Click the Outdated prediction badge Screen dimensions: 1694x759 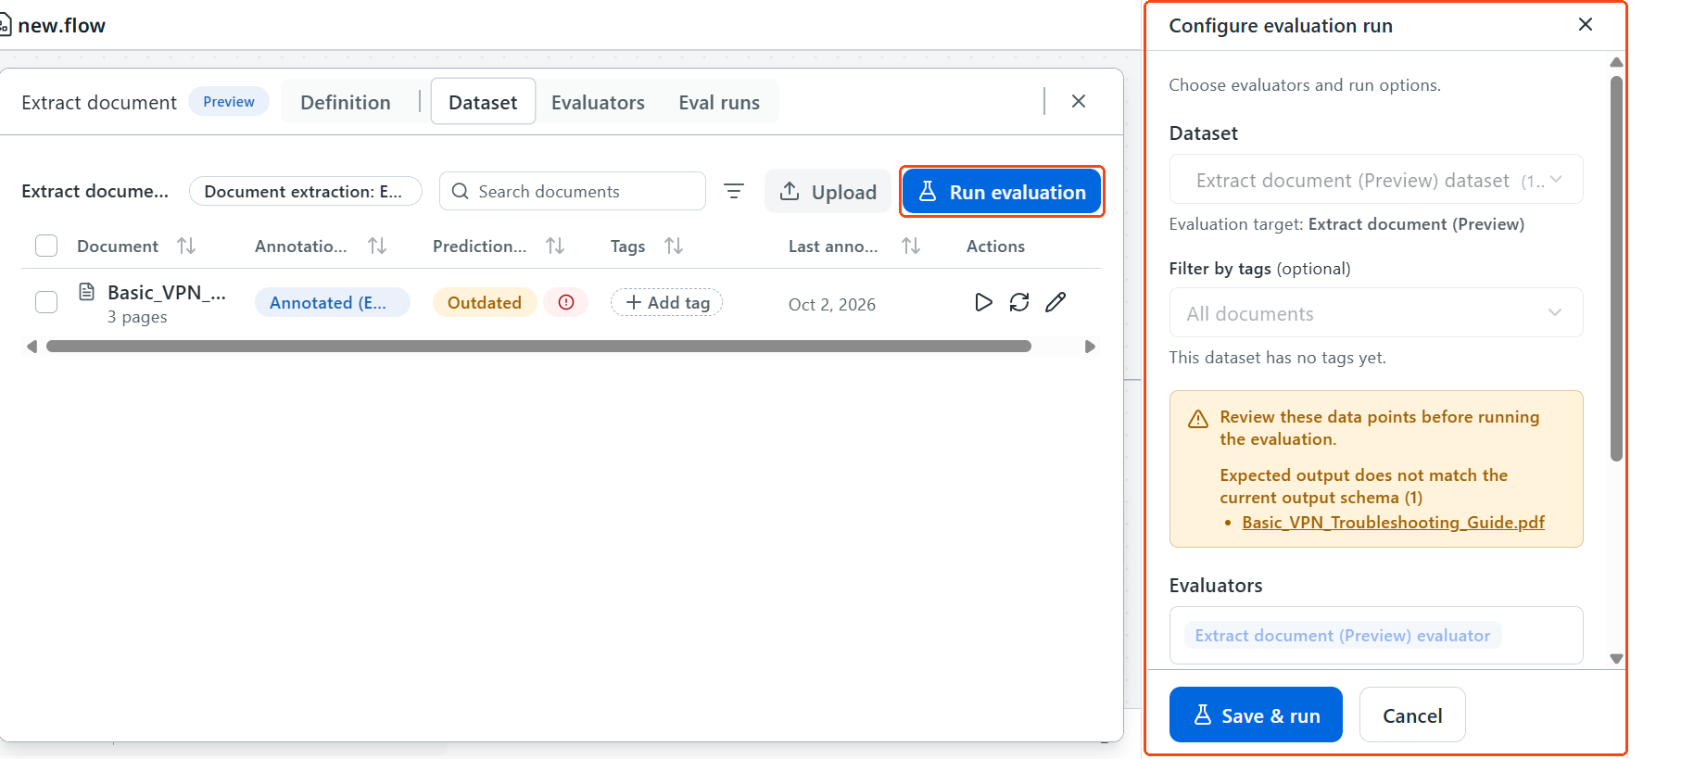click(485, 302)
